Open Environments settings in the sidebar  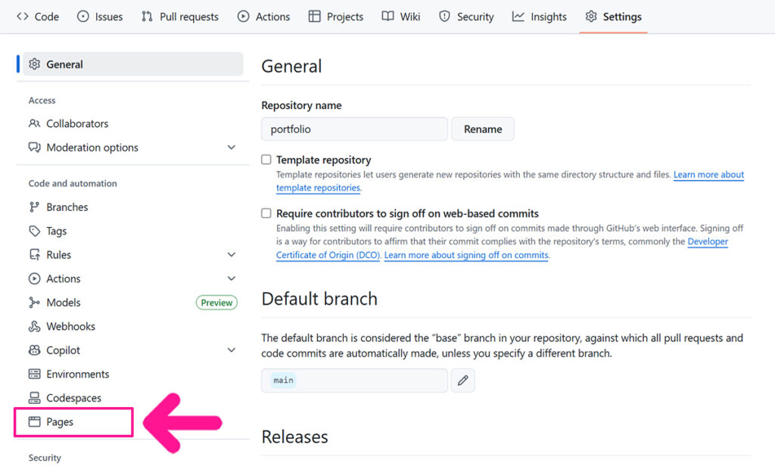(77, 374)
